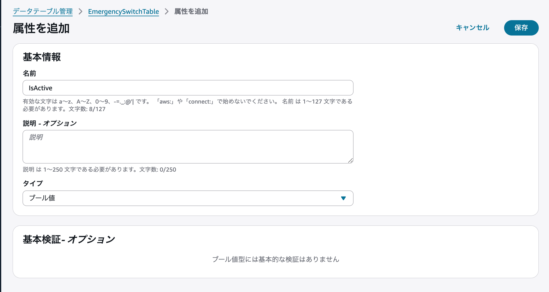This screenshot has height=292, width=549.
Task: Click the resize handle on the 説明 textarea
Action: (x=351, y=160)
